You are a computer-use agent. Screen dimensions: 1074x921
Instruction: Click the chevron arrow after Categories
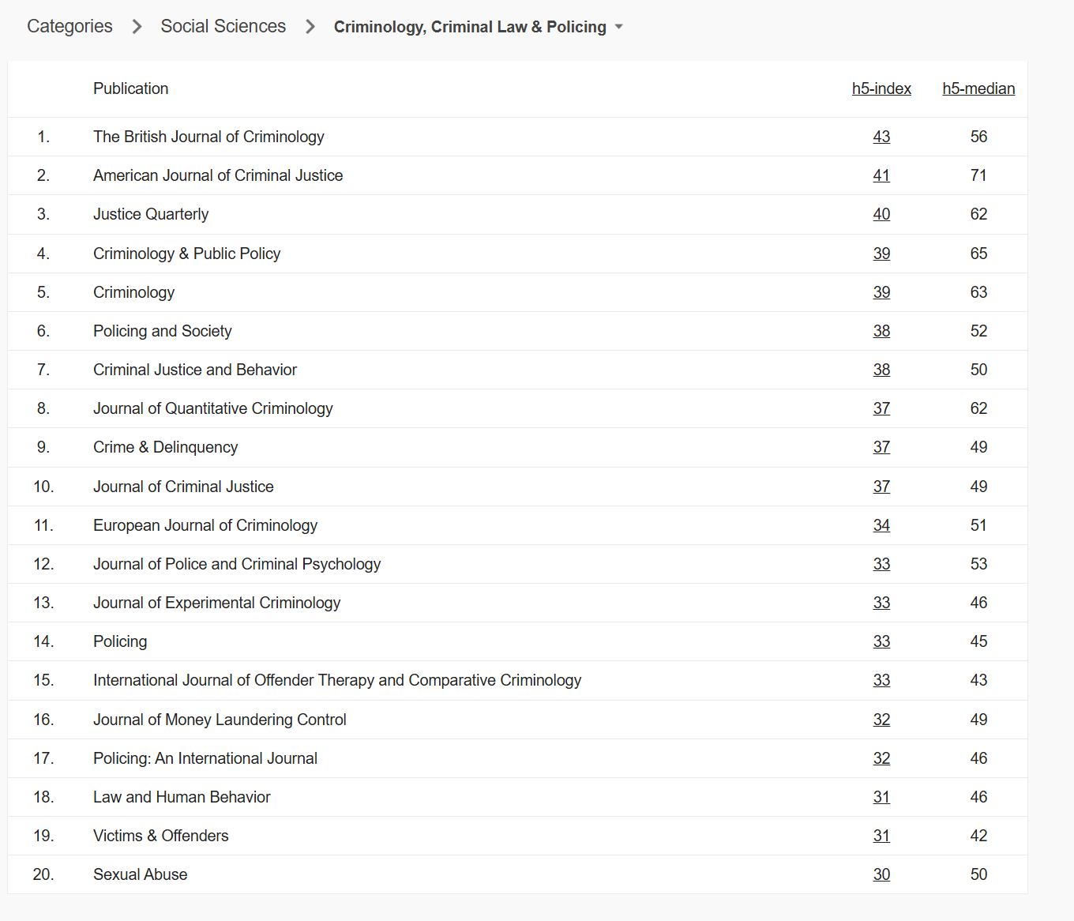pyautogui.click(x=137, y=27)
